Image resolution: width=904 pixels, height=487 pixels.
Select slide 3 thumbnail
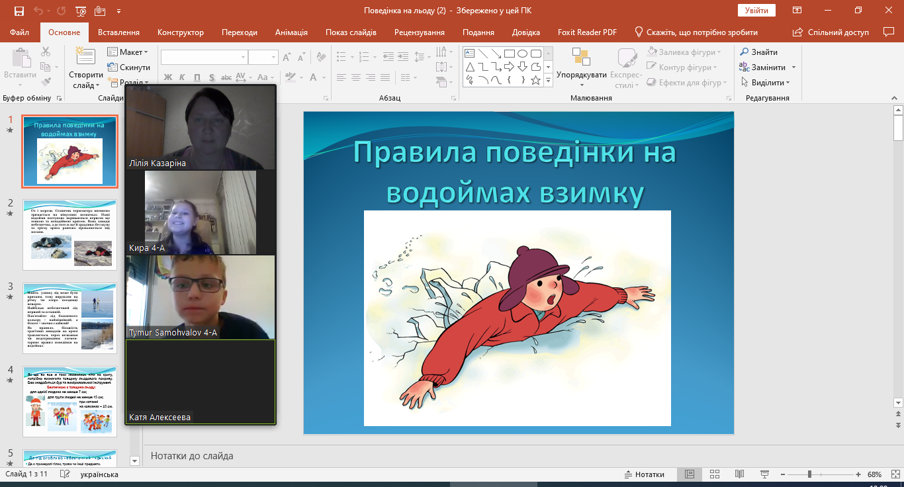69,319
